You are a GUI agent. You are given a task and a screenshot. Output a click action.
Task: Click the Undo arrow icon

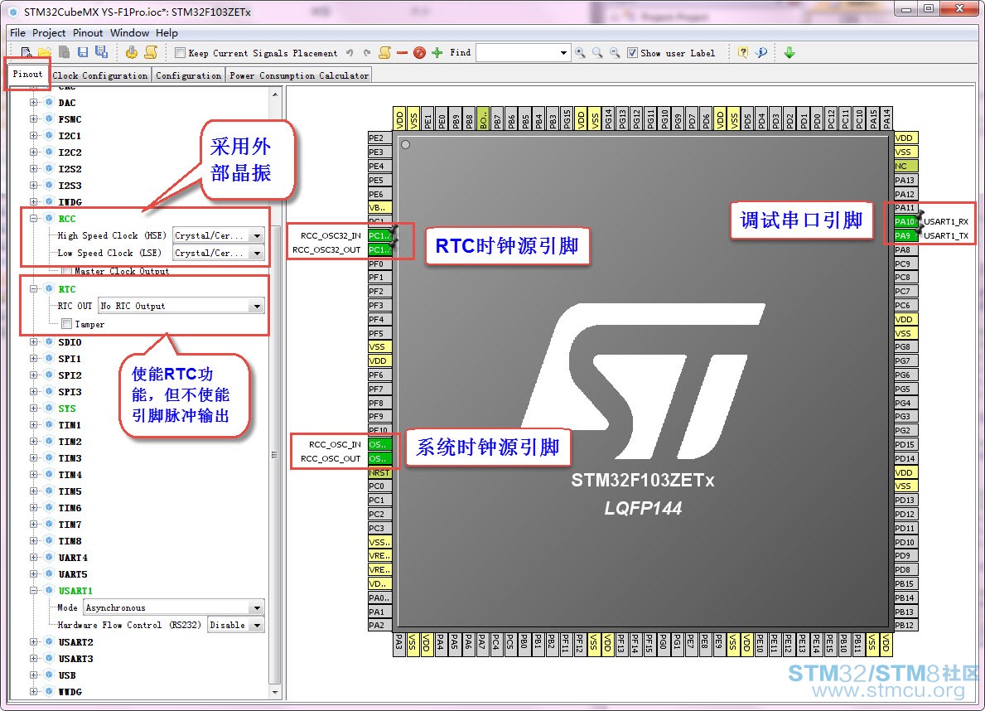pos(350,53)
